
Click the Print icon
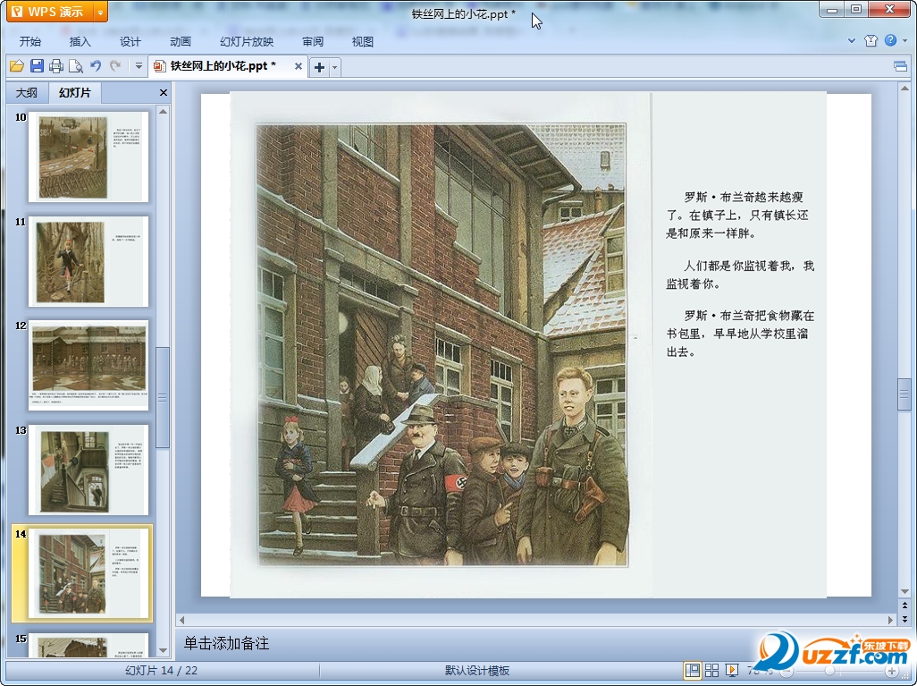(56, 66)
